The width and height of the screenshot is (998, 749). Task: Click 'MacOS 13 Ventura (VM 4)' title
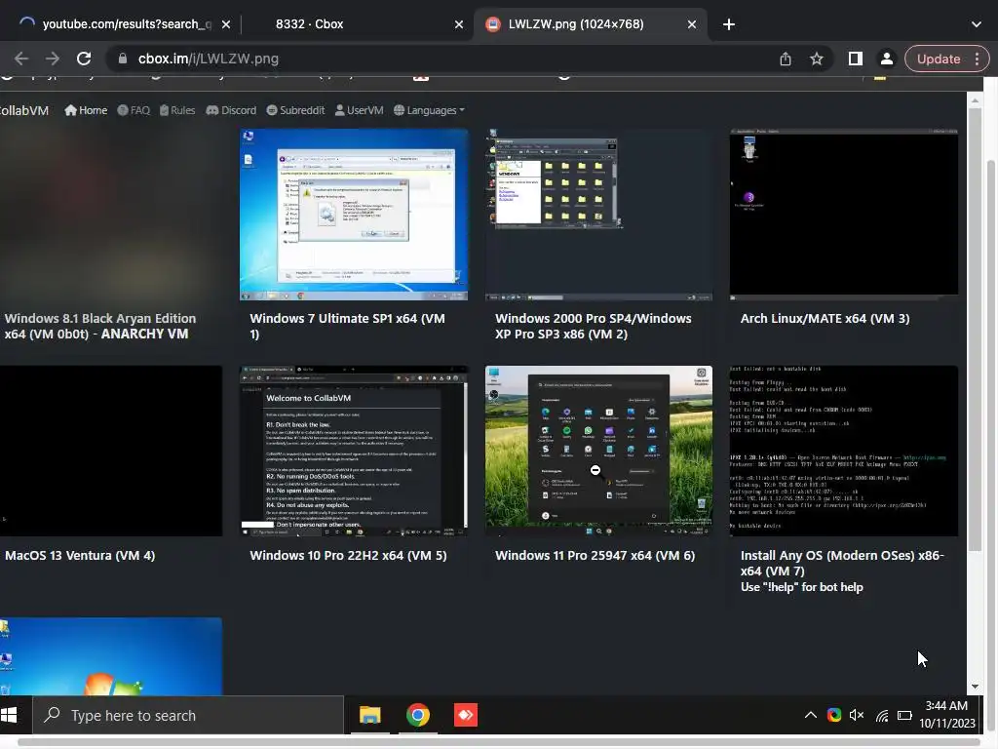pos(80,555)
